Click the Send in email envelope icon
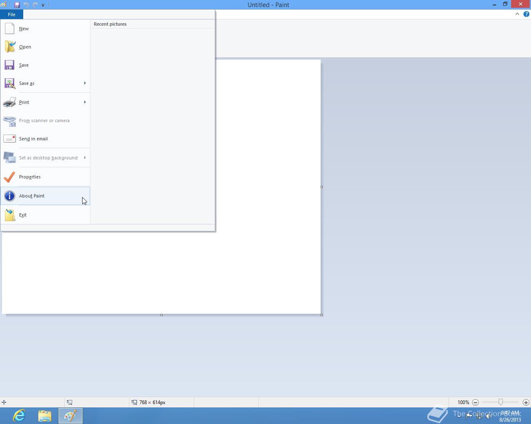The width and height of the screenshot is (531, 424). pyautogui.click(x=10, y=139)
